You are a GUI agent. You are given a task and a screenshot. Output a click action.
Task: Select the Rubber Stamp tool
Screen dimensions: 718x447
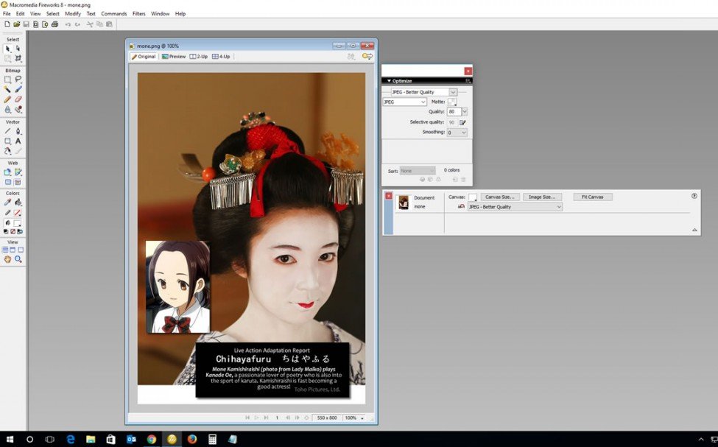18,110
